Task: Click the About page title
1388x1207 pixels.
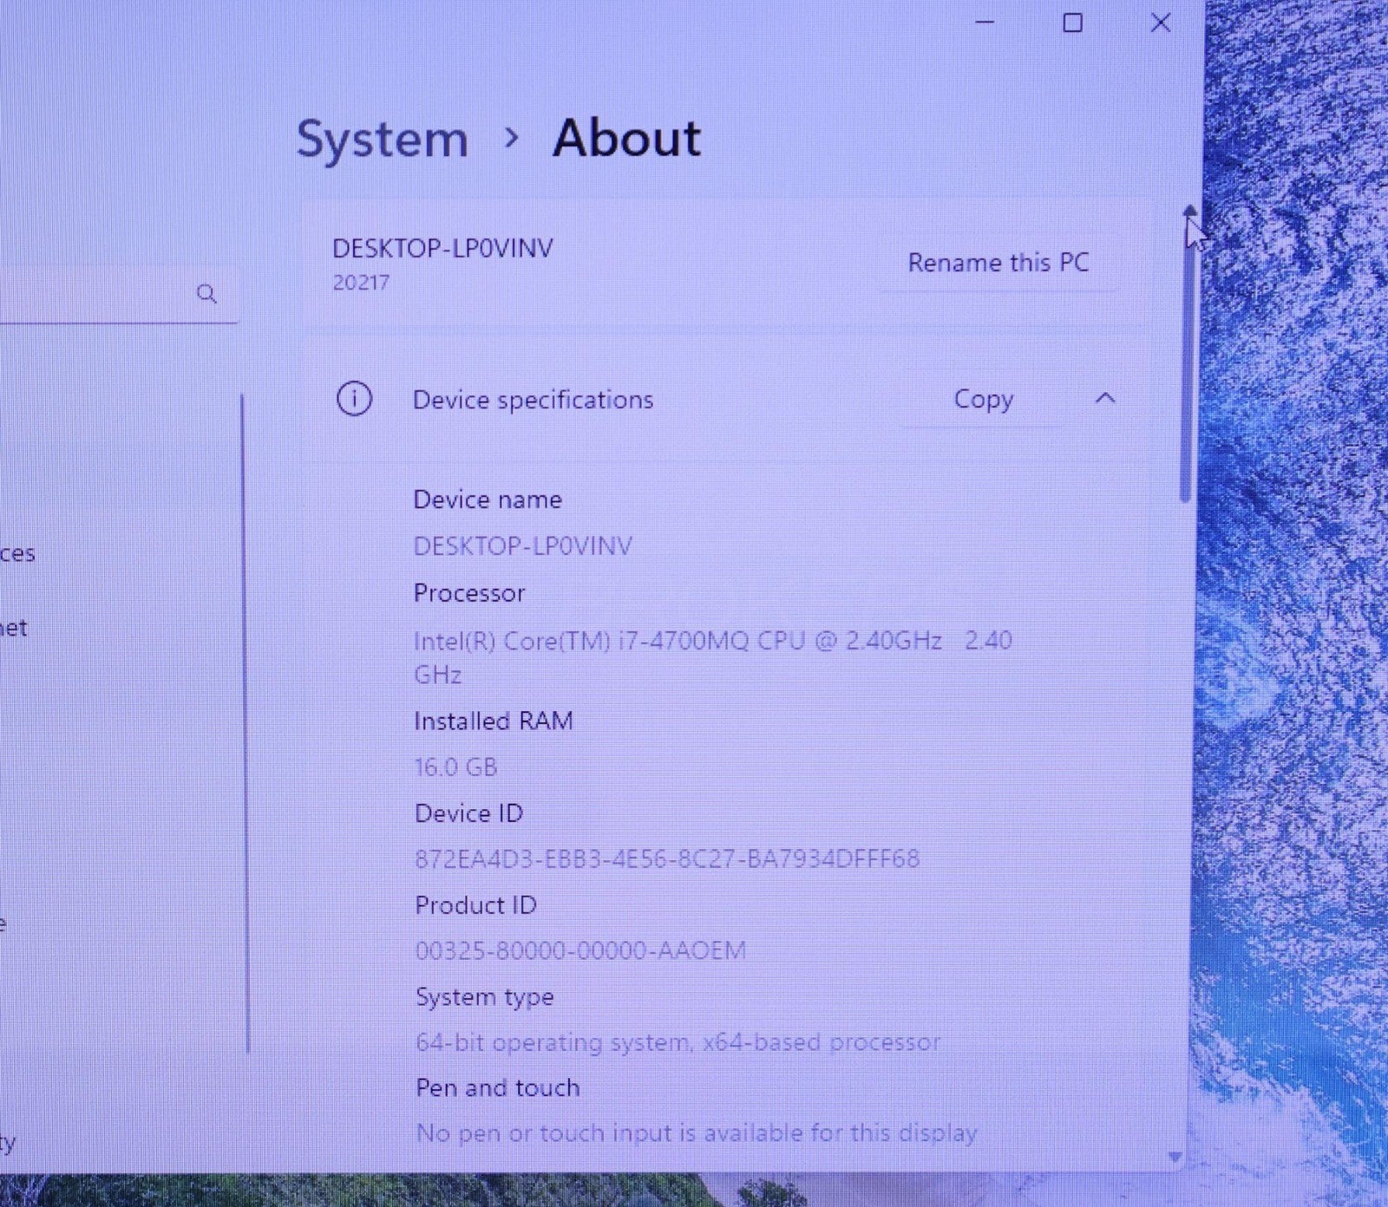Action: pos(626,138)
